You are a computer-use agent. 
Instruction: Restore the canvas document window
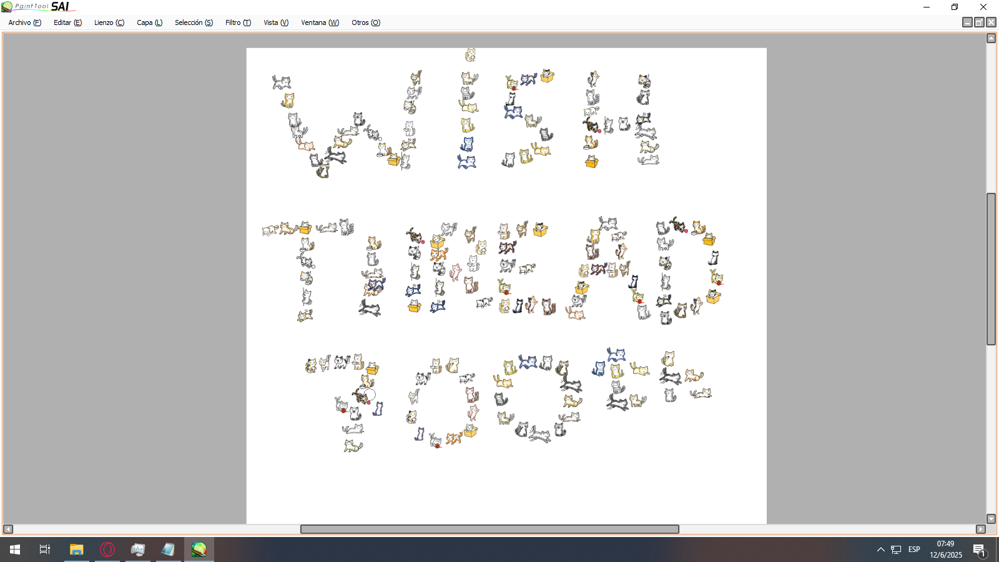tap(979, 22)
